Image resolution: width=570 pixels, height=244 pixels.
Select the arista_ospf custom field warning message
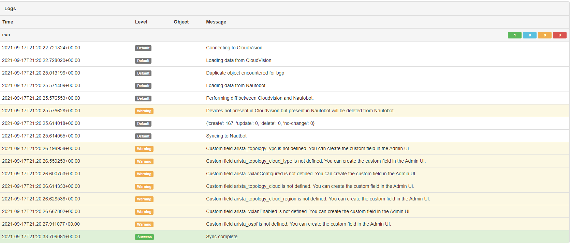tap(298, 224)
